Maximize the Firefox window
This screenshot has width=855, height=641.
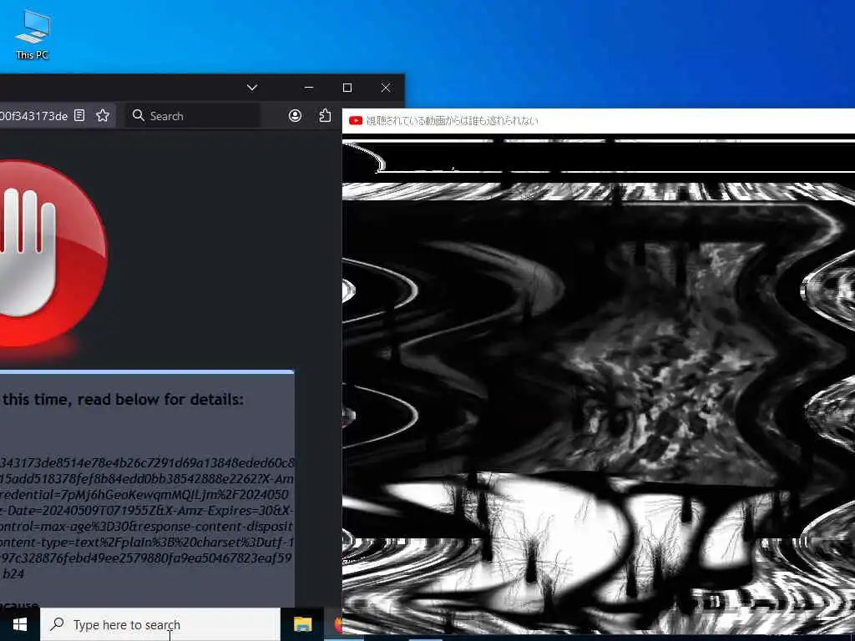[347, 87]
